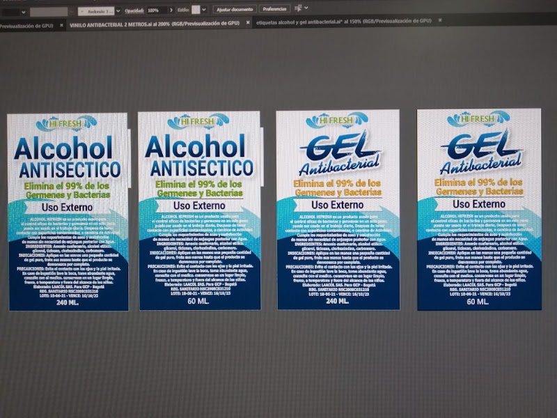Screen dimensions: 557x418
Task: Open the Preferencias button
Action: pos(274,9)
